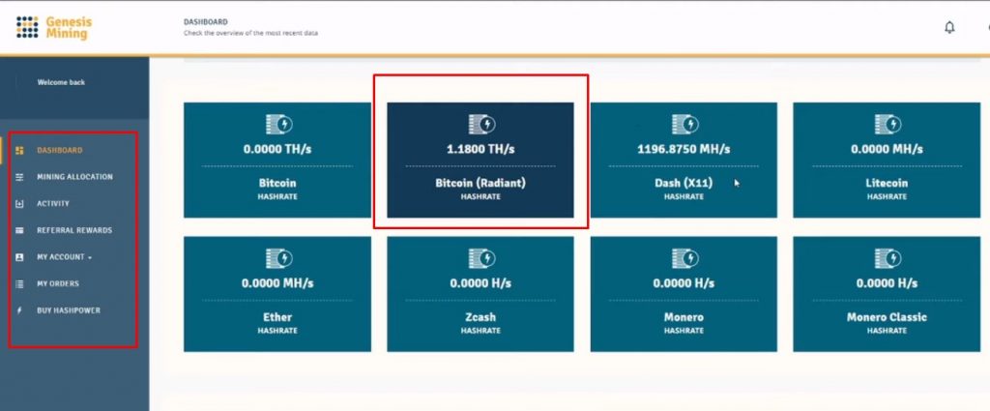This screenshot has height=411, width=990.
Task: View My Orders
Action: (58, 284)
